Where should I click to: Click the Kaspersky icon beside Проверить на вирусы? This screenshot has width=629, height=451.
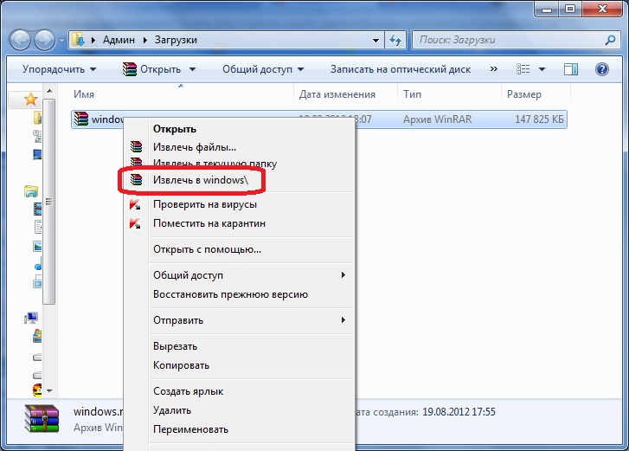pos(135,204)
